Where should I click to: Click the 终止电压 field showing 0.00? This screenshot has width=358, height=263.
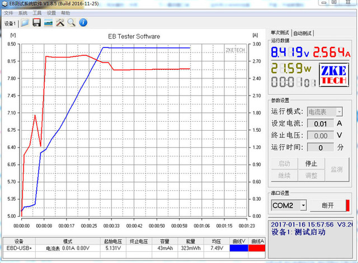pos(321,136)
